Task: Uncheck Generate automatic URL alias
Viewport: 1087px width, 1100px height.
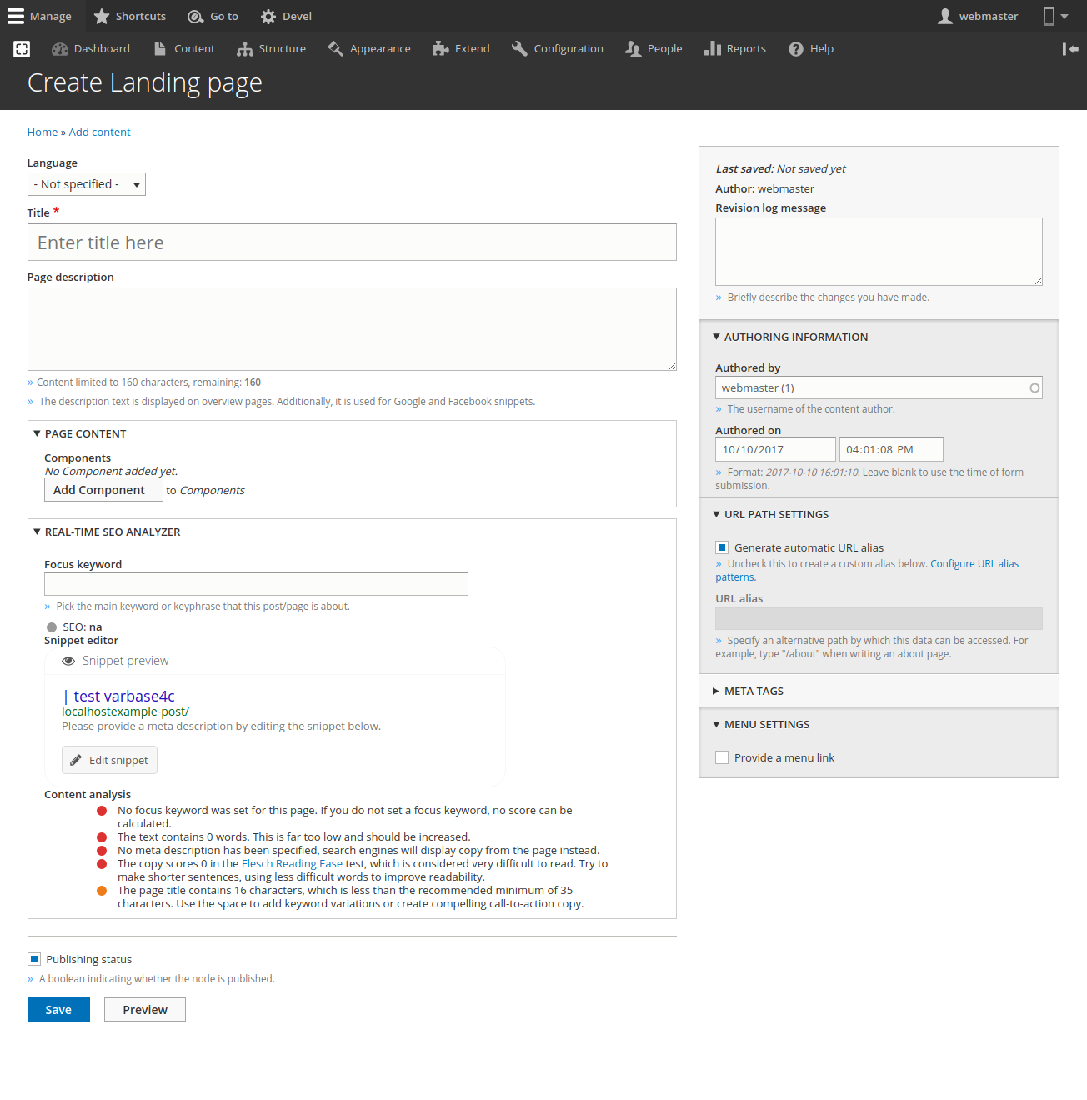Action: [x=722, y=547]
